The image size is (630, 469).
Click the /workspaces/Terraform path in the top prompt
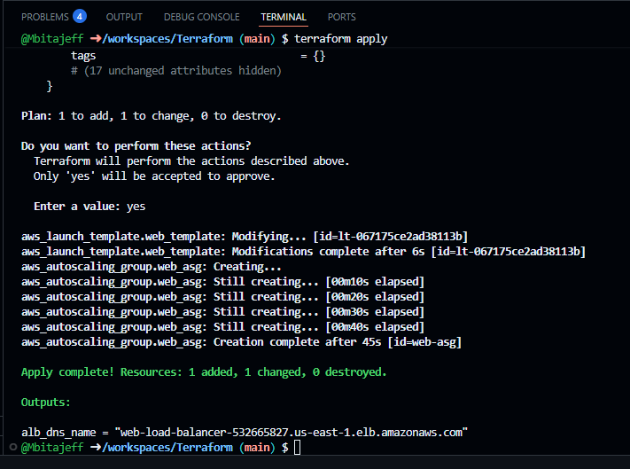pyautogui.click(x=167, y=39)
